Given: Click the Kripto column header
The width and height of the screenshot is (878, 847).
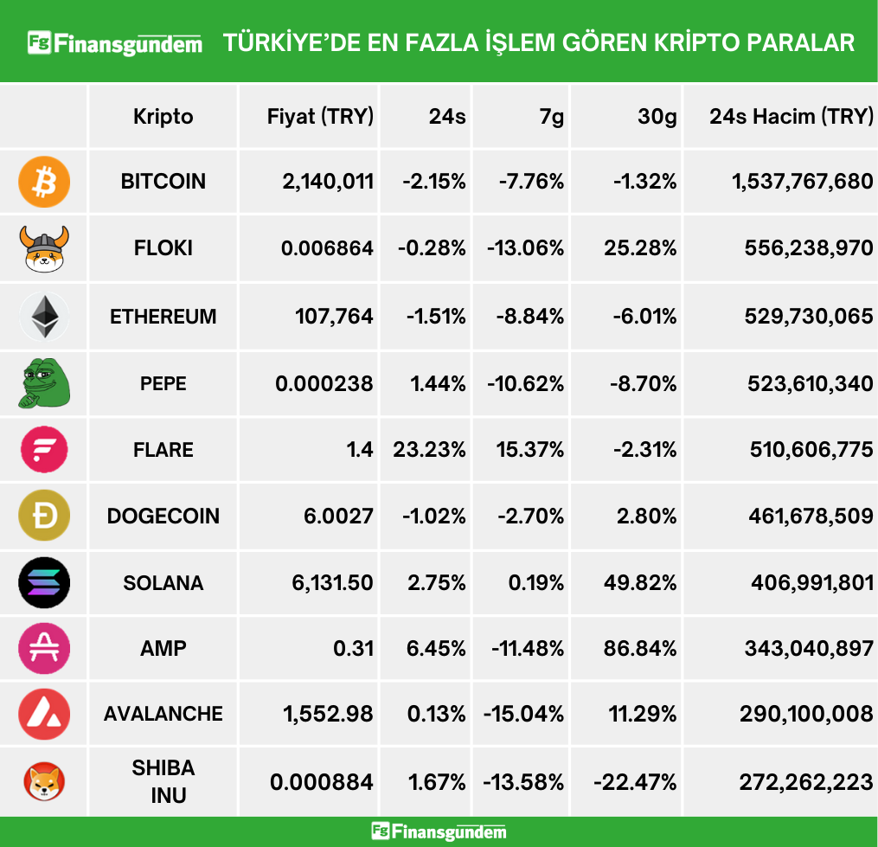Looking at the screenshot, I should click(x=163, y=117).
